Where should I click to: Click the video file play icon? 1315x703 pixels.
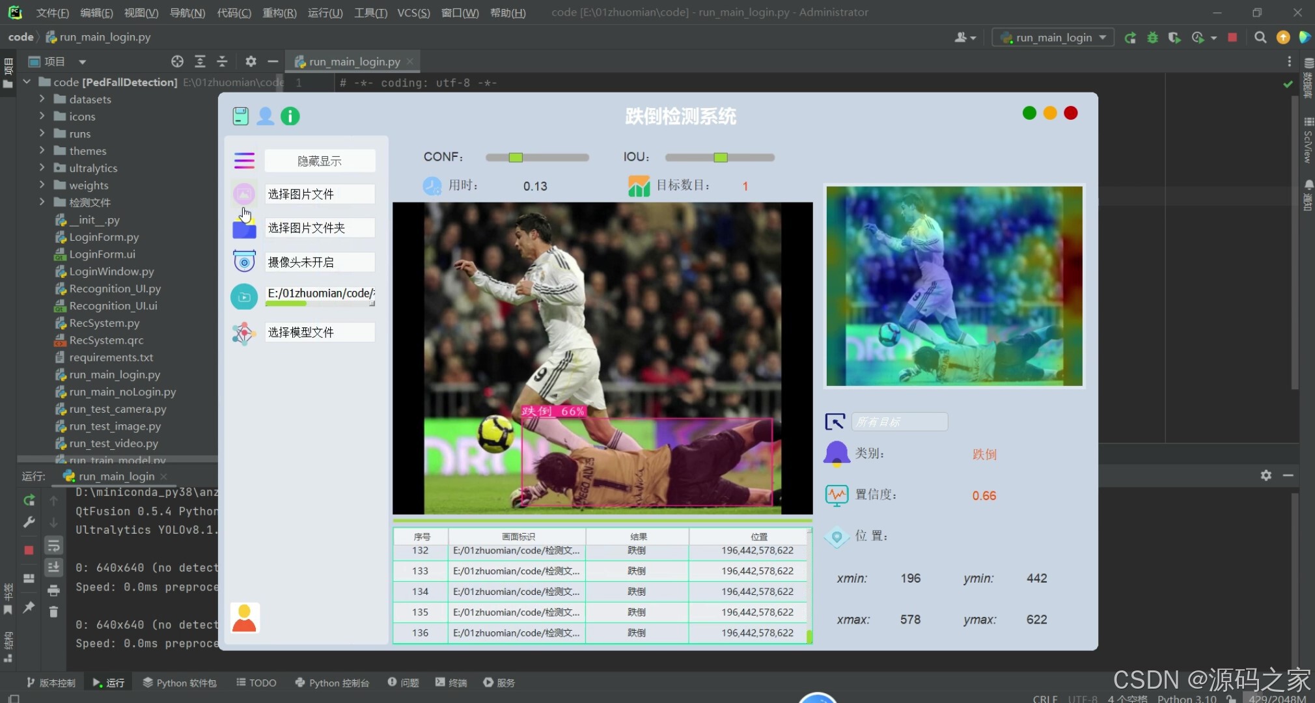click(x=244, y=297)
